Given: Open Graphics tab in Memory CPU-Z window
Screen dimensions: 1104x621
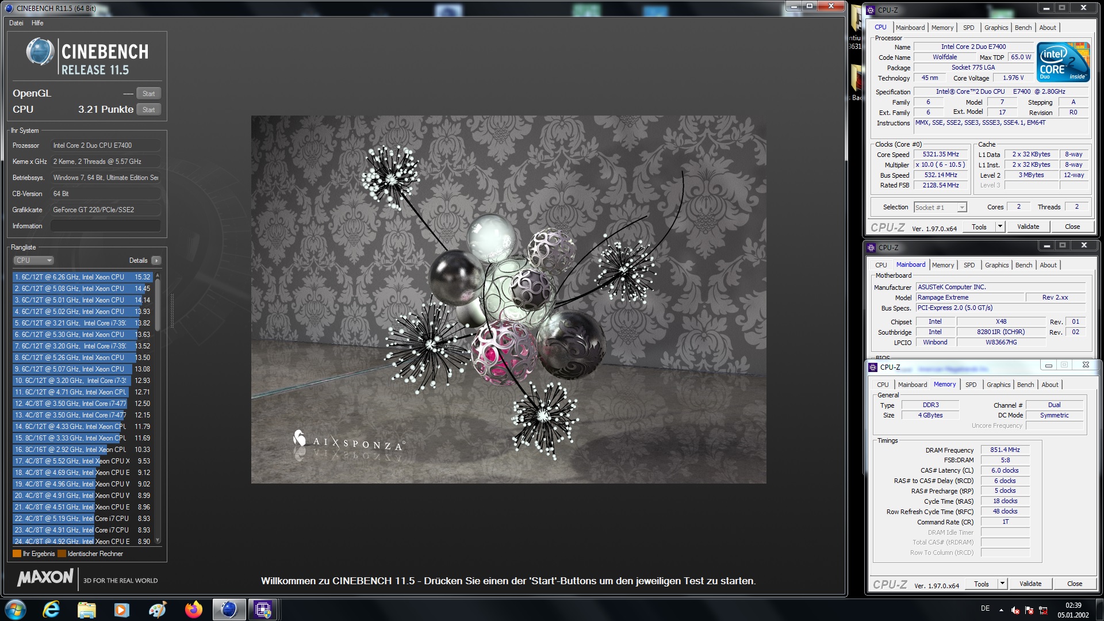Looking at the screenshot, I should [998, 385].
